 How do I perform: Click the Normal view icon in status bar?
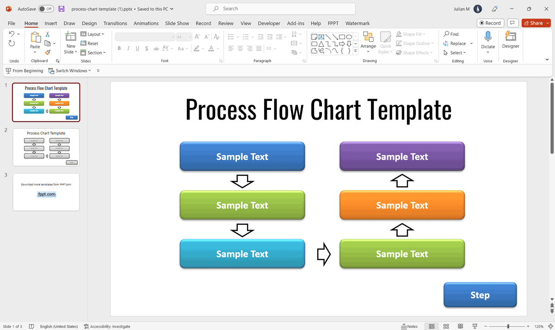[x=432, y=326]
